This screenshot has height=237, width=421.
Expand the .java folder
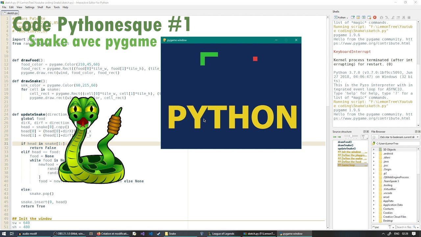coord(373,161)
